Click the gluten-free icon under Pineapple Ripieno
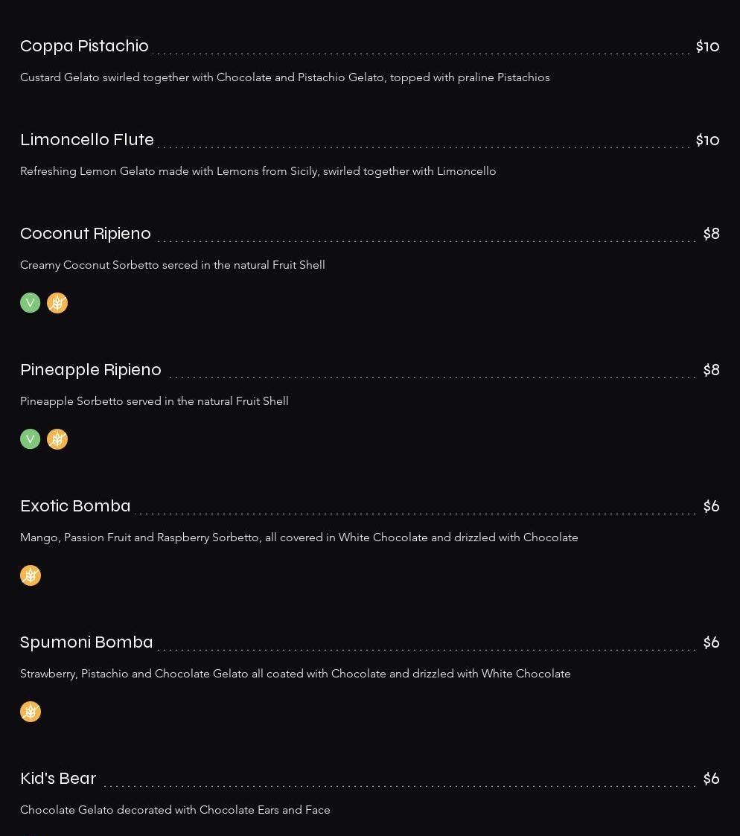Viewport: 740px width, 836px height. [57, 439]
